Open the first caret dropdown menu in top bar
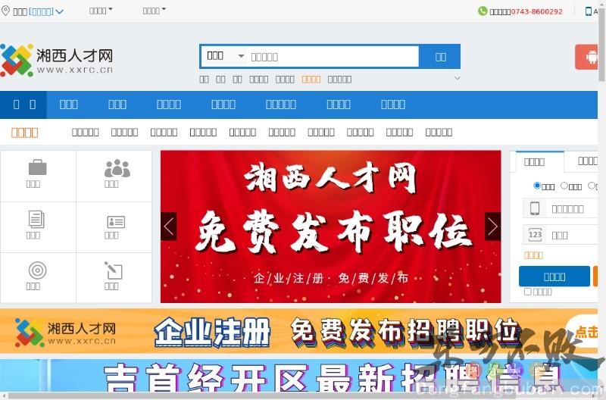Screen dimensions: 606x400 tap(101, 11)
